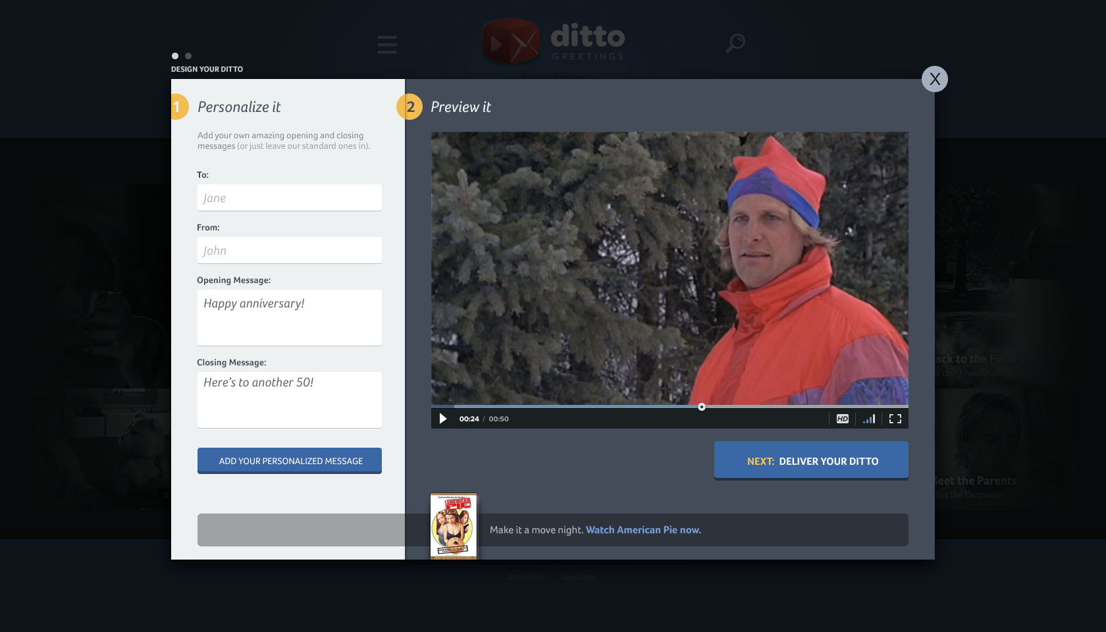The width and height of the screenshot is (1106, 632).
Task: Open the volume control on the player
Action: [868, 419]
